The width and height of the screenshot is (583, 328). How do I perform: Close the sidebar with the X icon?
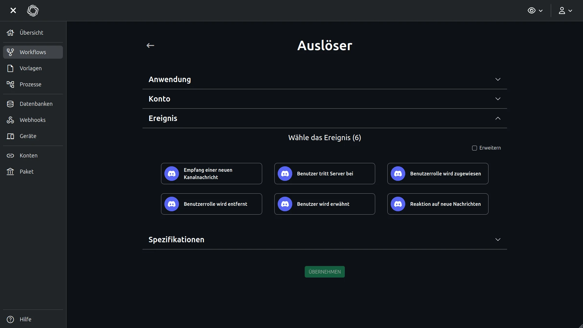(13, 11)
